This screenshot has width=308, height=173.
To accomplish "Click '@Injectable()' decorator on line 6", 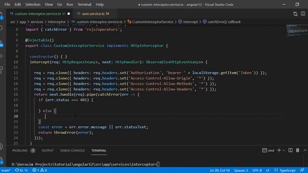I will [x=39, y=40].
